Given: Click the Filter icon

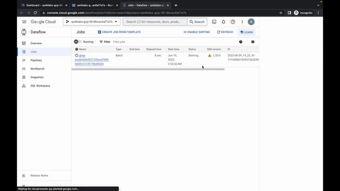Looking at the screenshot, I should pyautogui.click(x=101, y=42).
